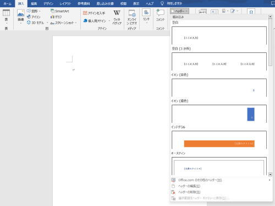The height and width of the screenshot is (206, 275).
Task: Click アドインを入手 store button
Action: (94, 13)
